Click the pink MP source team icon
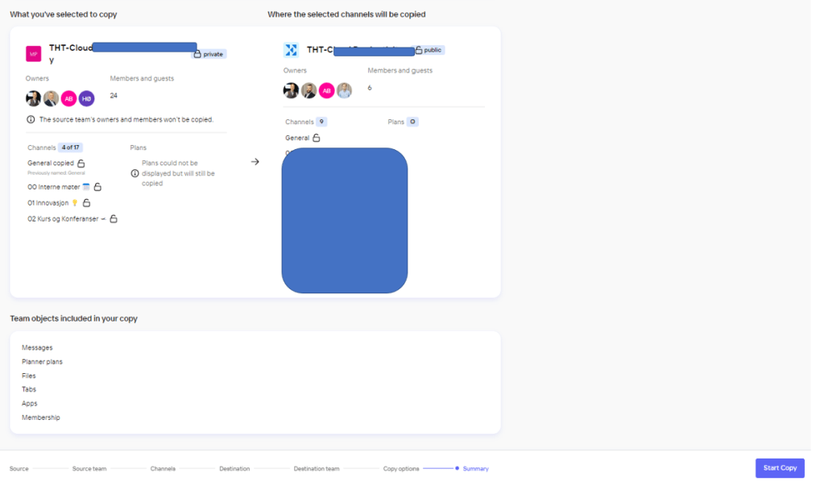 [33, 54]
